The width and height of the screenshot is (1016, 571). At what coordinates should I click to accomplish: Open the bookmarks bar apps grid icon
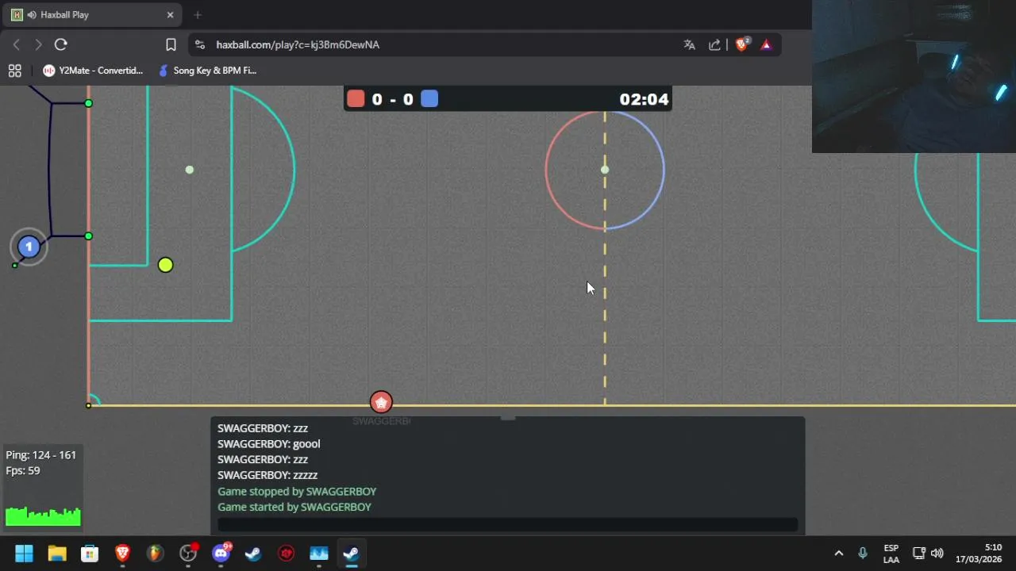coord(14,71)
